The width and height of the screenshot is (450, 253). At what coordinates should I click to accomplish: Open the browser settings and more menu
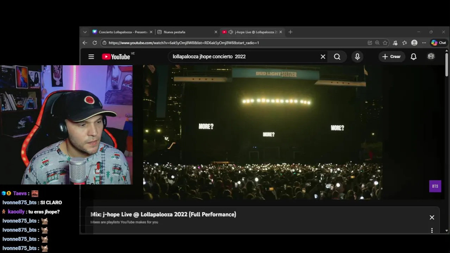click(424, 43)
